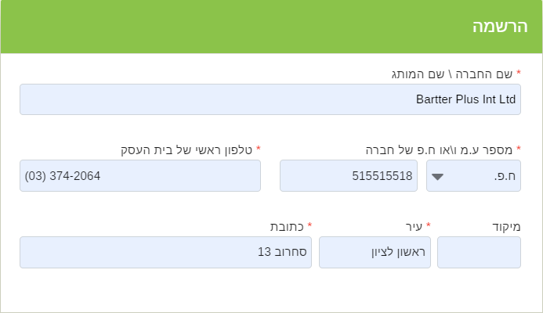Click the שם החברה \ שם המותג label

(x=451, y=74)
